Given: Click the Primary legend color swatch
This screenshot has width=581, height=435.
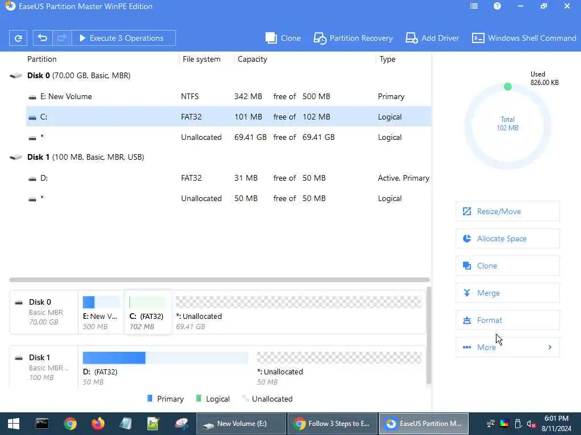Looking at the screenshot, I should pyautogui.click(x=150, y=398).
